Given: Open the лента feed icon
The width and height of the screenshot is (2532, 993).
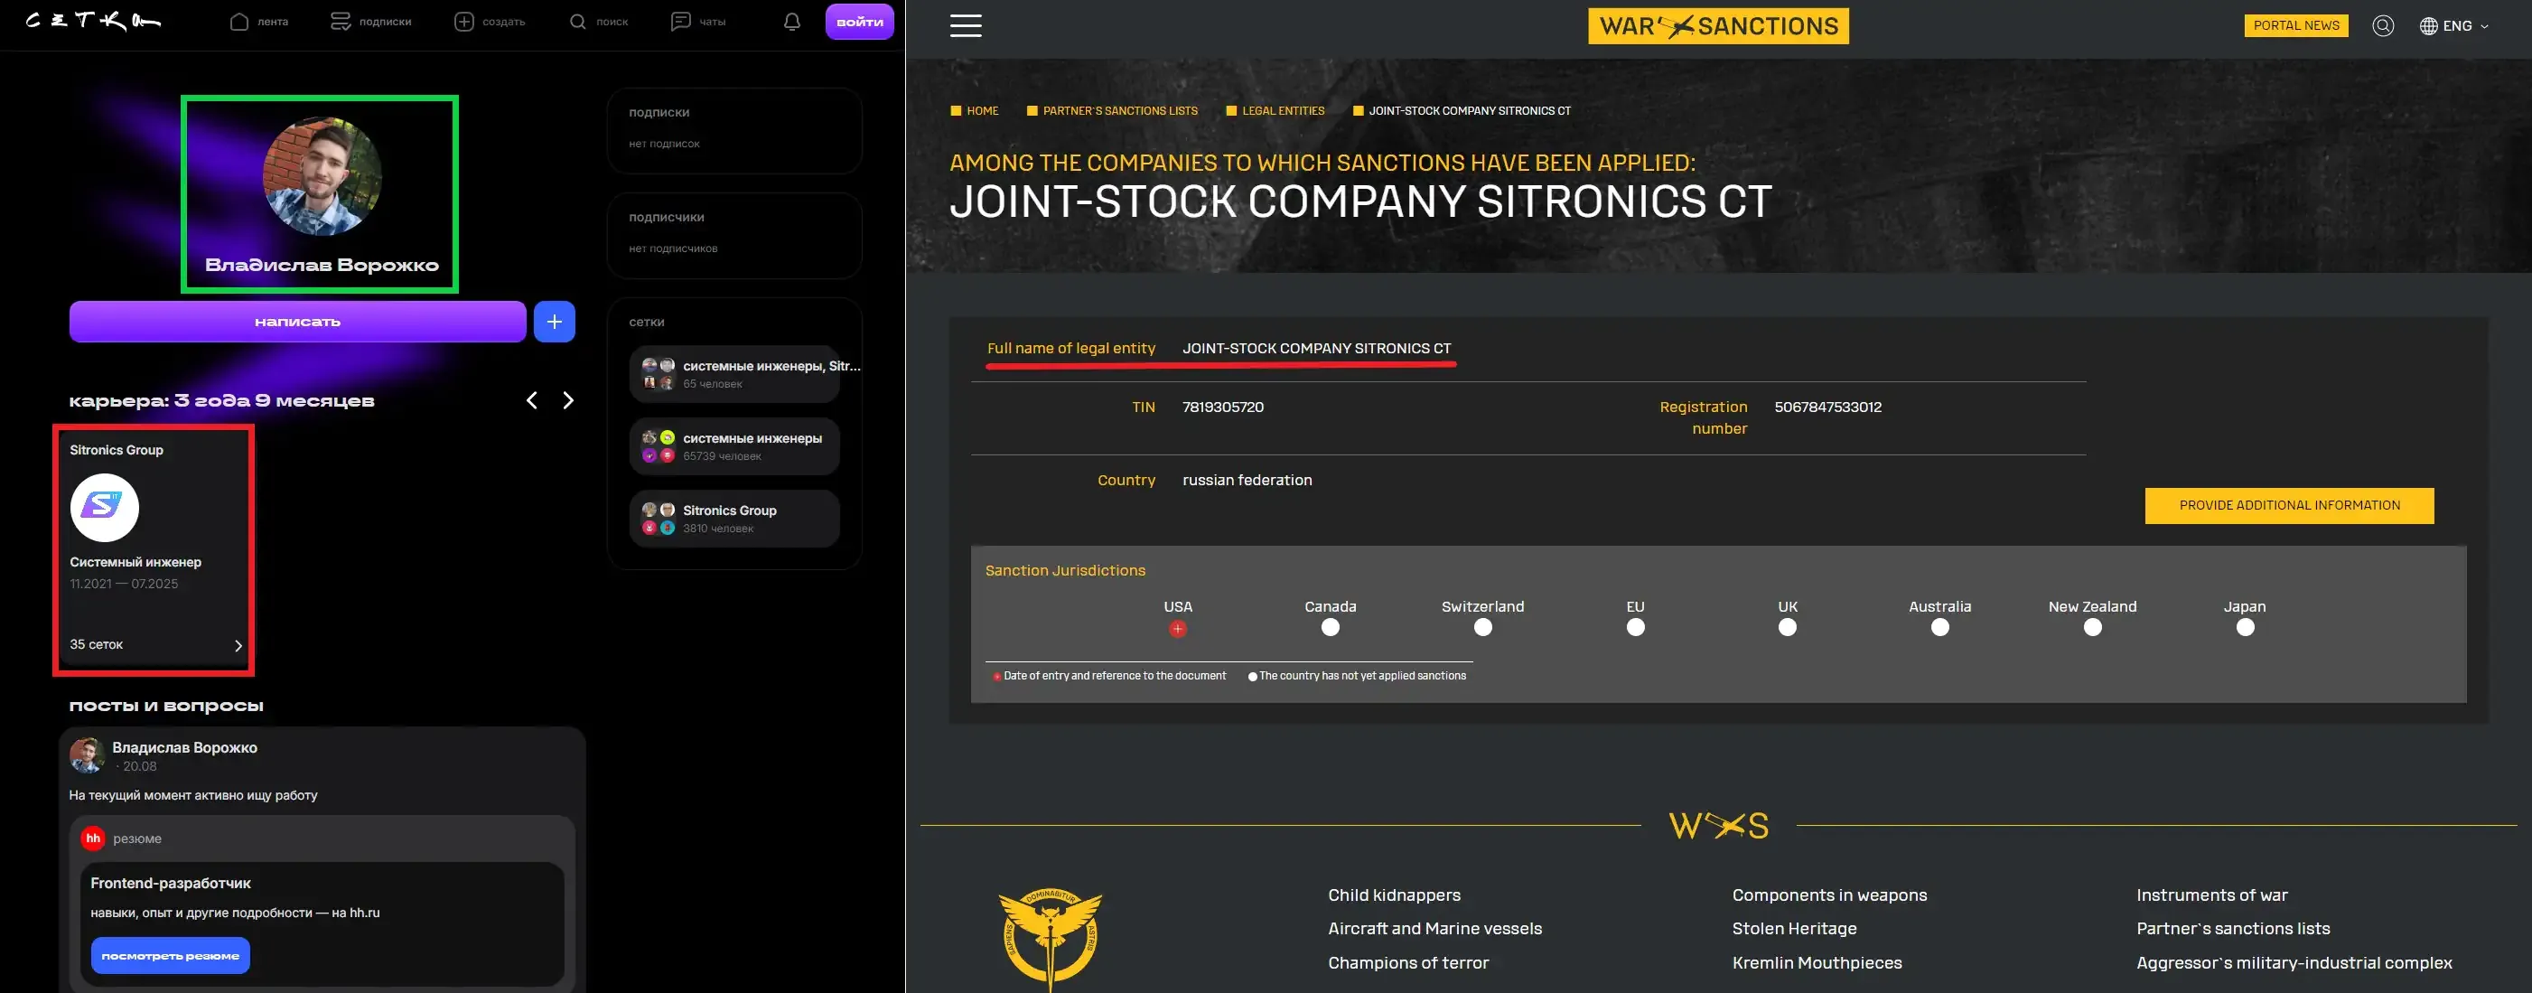Looking at the screenshot, I should [238, 21].
